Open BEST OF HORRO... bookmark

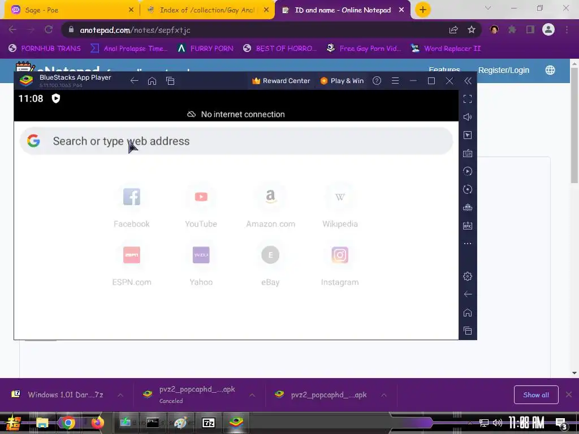(x=280, y=49)
